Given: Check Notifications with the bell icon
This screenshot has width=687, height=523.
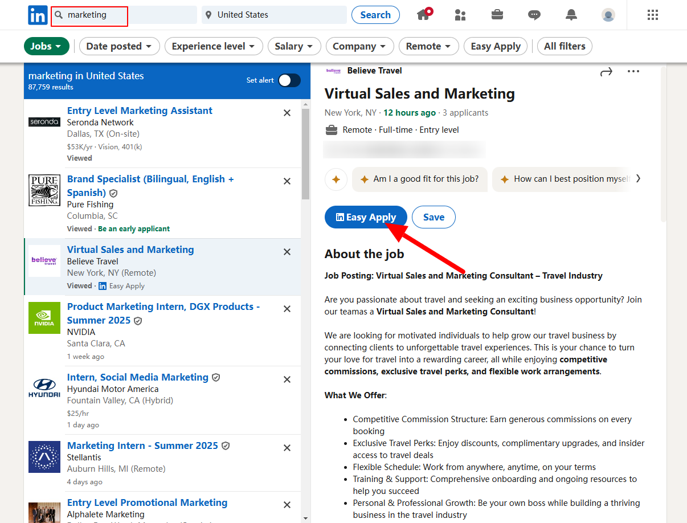Looking at the screenshot, I should tap(571, 15).
